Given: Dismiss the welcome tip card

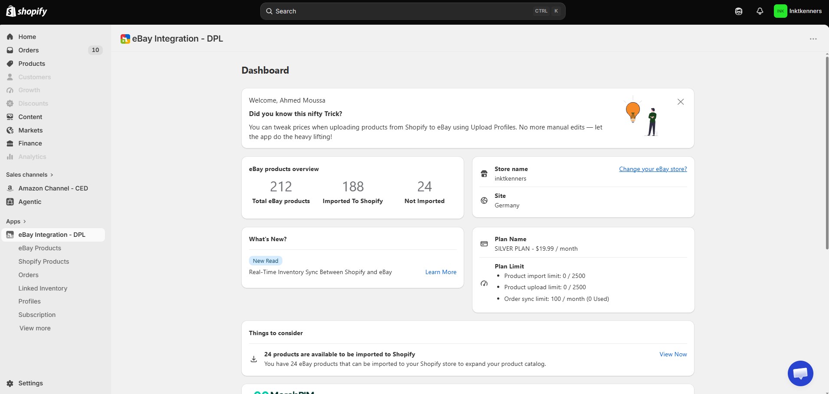Looking at the screenshot, I should pyautogui.click(x=681, y=102).
